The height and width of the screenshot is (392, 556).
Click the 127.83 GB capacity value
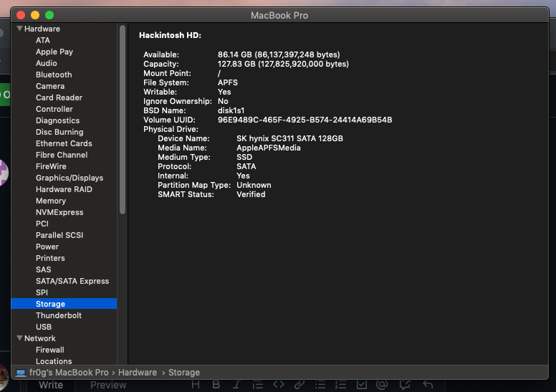(x=283, y=64)
